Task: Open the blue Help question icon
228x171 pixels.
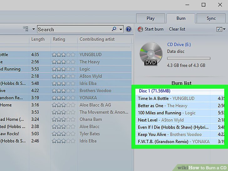Action: coord(128,29)
